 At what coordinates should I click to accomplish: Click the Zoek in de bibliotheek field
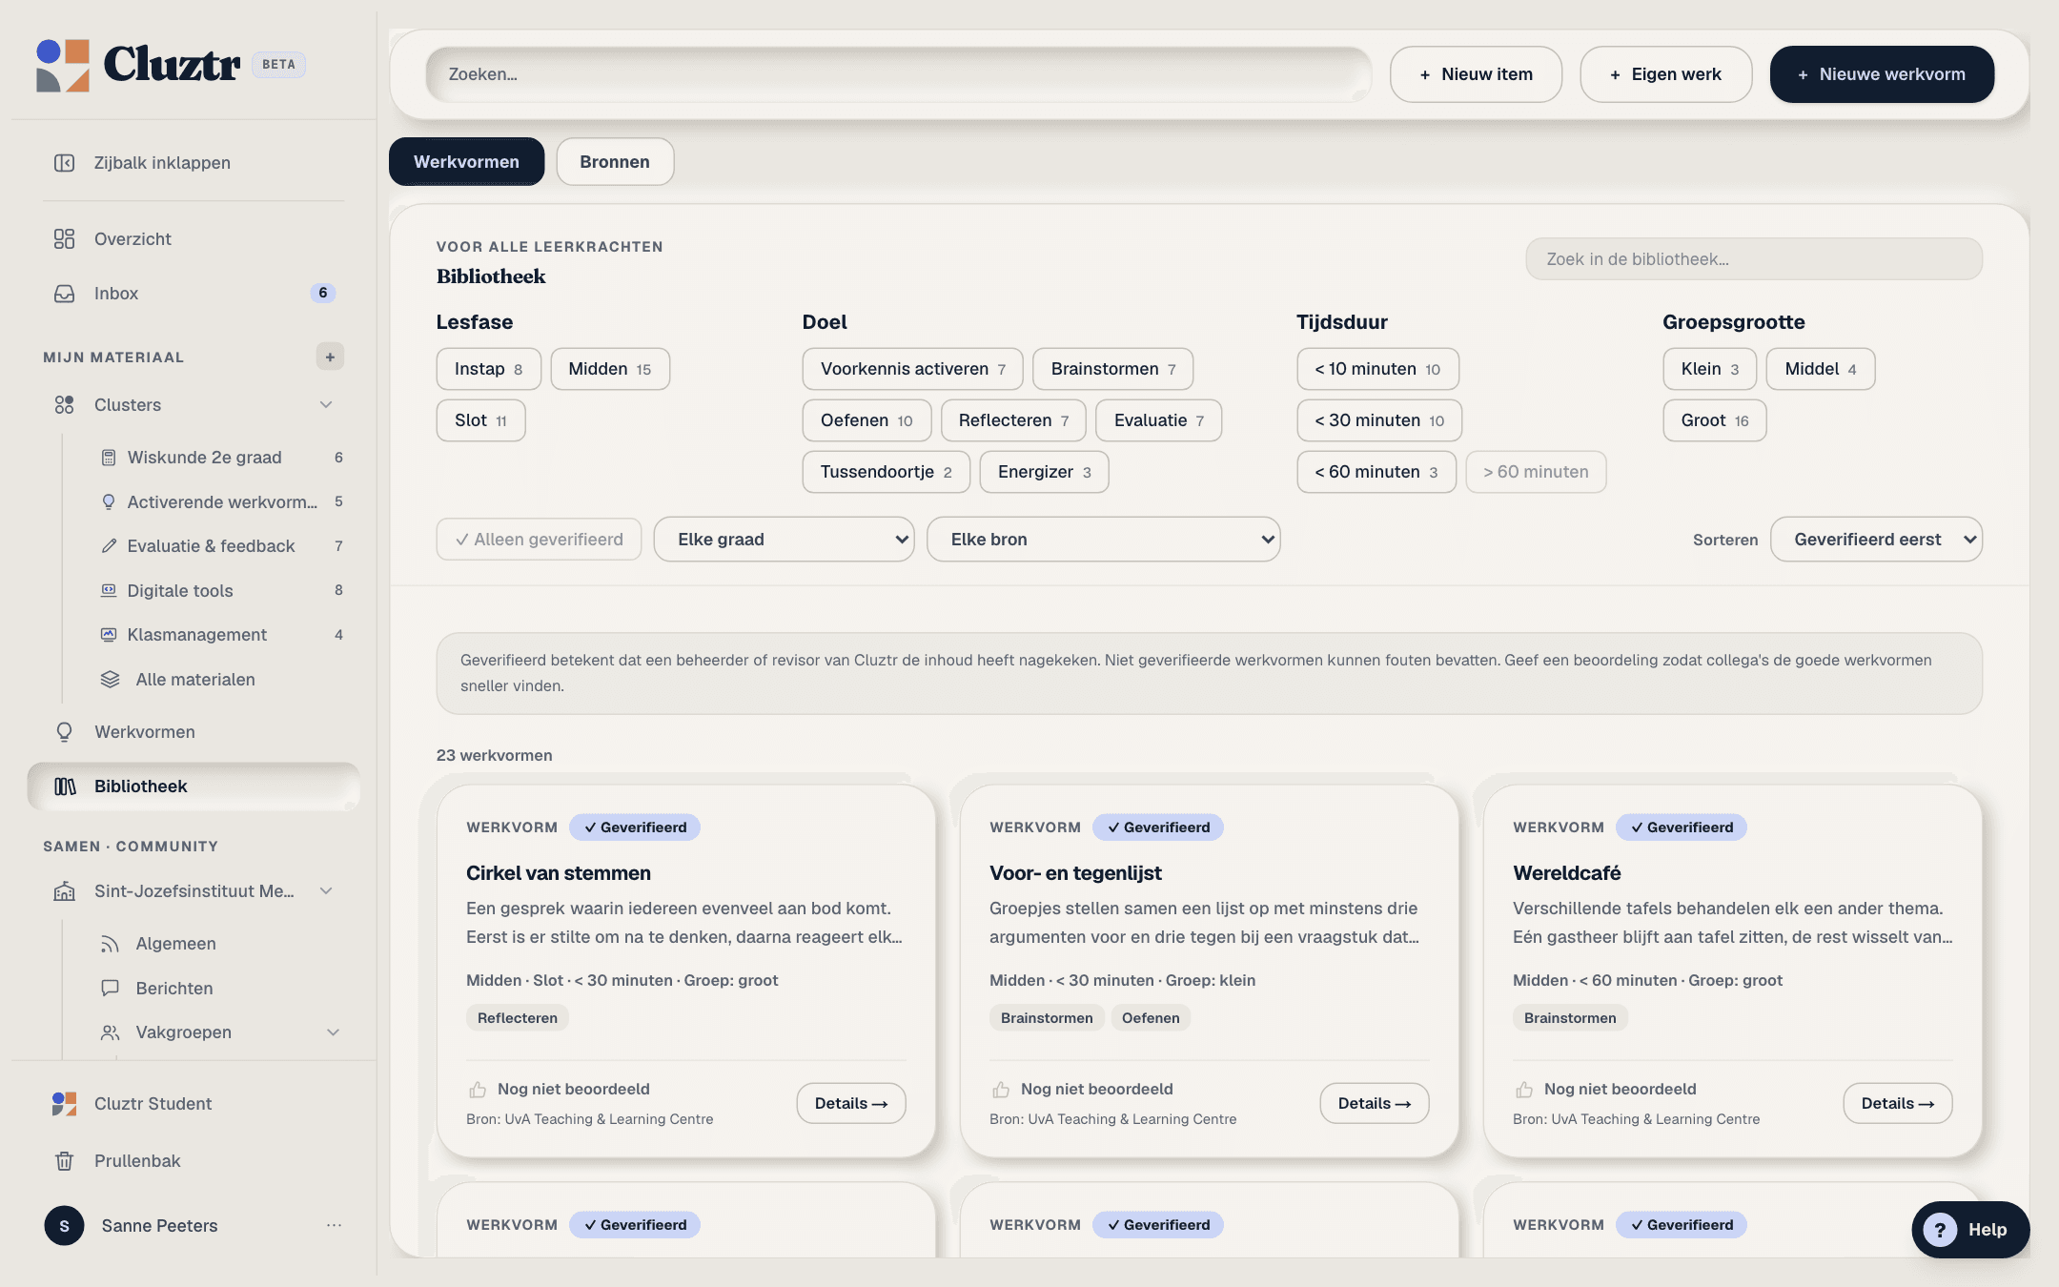coord(1753,259)
